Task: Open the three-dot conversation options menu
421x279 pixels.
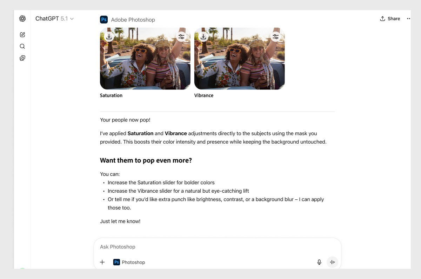Action: click(x=408, y=18)
